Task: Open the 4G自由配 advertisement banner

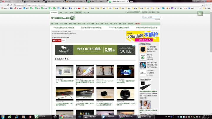Action: [143, 36]
